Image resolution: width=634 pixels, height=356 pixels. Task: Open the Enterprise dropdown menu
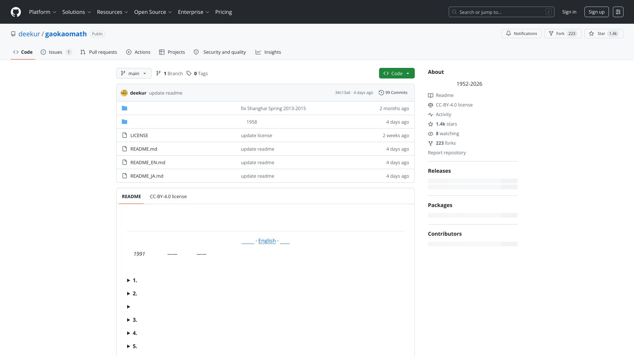click(x=194, y=12)
